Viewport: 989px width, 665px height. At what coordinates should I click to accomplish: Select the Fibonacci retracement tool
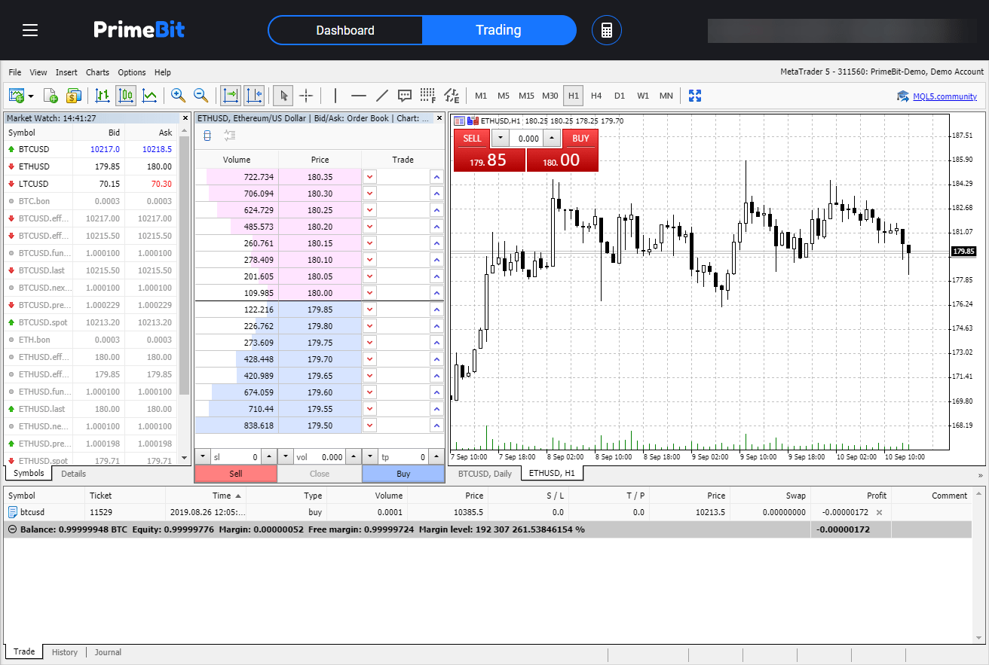point(428,96)
